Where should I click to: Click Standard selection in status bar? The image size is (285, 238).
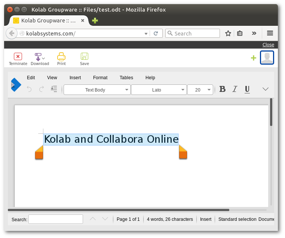pyautogui.click(x=237, y=219)
